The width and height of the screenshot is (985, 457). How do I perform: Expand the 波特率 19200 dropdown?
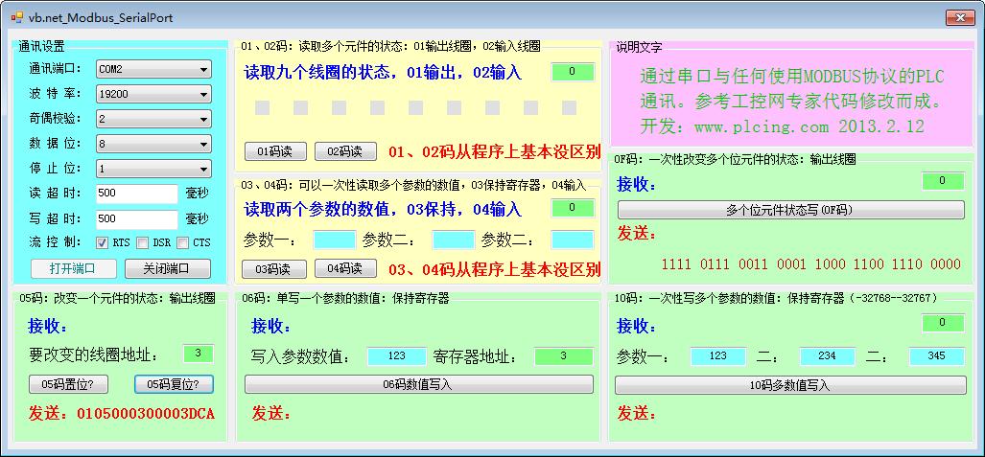click(x=153, y=94)
